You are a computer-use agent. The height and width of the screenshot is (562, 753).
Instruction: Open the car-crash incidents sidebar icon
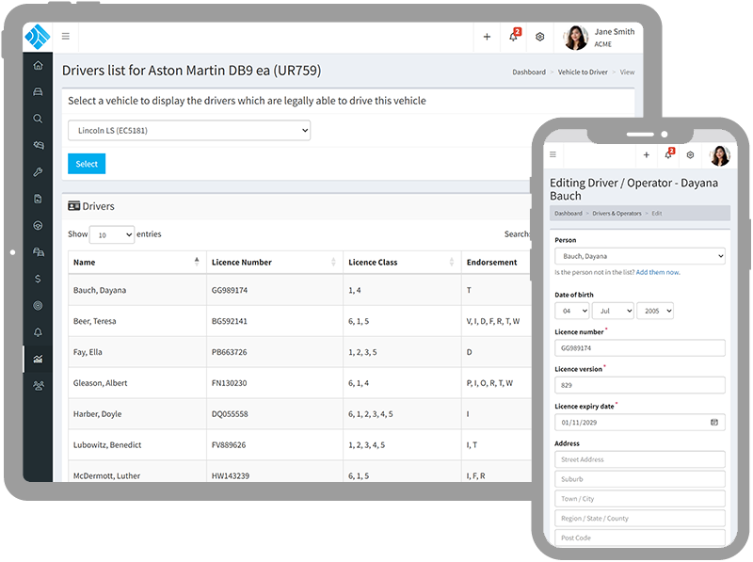click(x=38, y=145)
